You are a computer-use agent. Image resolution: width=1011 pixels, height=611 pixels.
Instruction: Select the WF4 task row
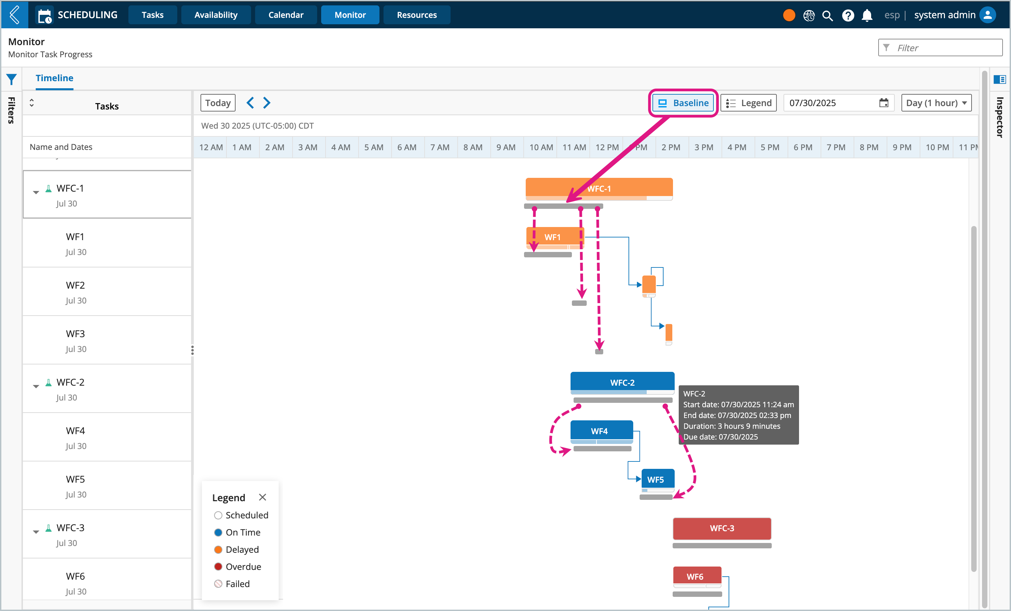click(x=107, y=437)
